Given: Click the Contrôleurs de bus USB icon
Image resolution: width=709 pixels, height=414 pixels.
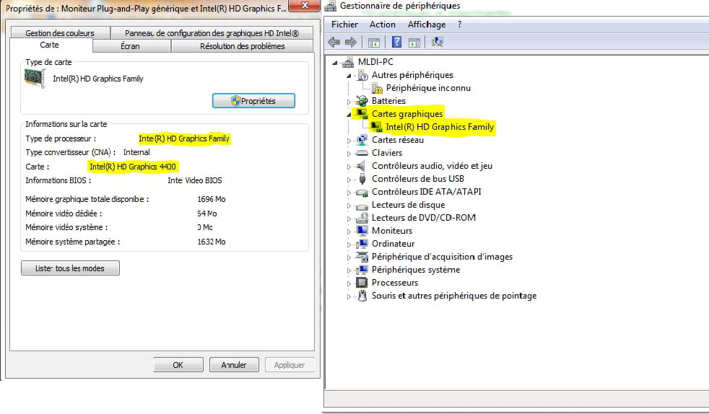Looking at the screenshot, I should [x=362, y=179].
